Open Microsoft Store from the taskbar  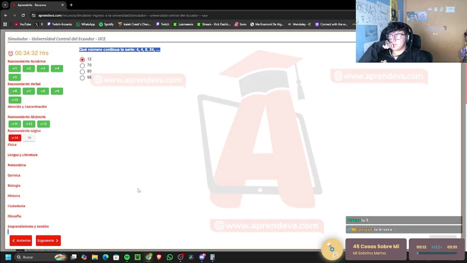(116, 257)
